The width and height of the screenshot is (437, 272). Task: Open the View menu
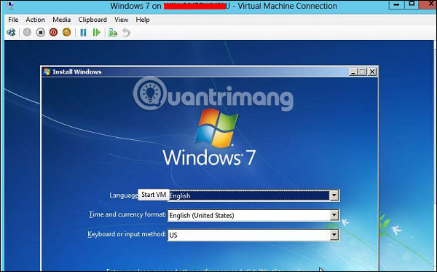[x=121, y=20]
